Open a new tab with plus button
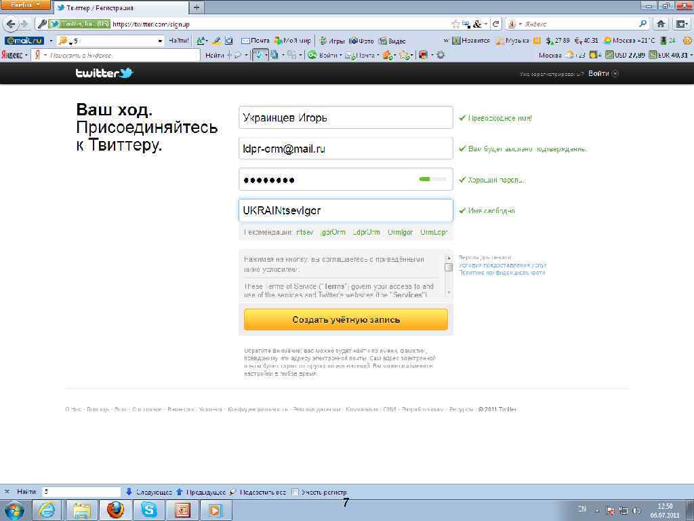This screenshot has height=521, width=694. 197,7
